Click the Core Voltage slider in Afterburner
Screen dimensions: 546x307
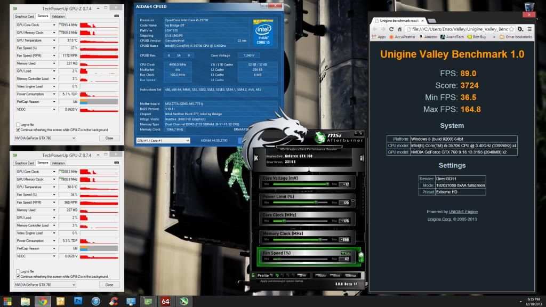300,184
